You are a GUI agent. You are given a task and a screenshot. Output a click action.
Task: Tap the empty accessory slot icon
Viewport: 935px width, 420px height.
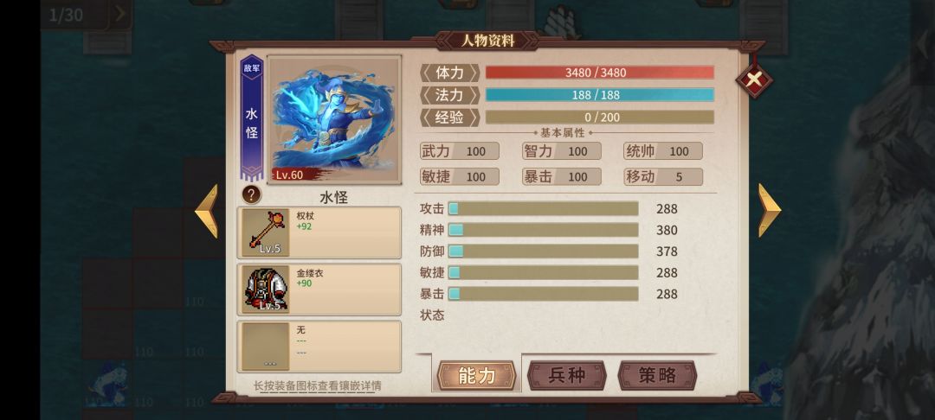point(266,347)
